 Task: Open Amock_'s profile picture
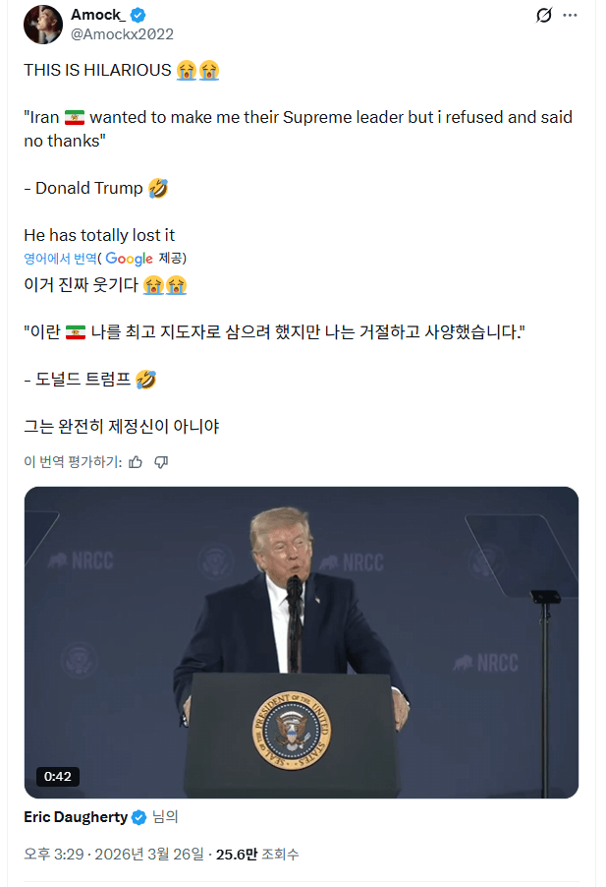pyautogui.click(x=42, y=24)
